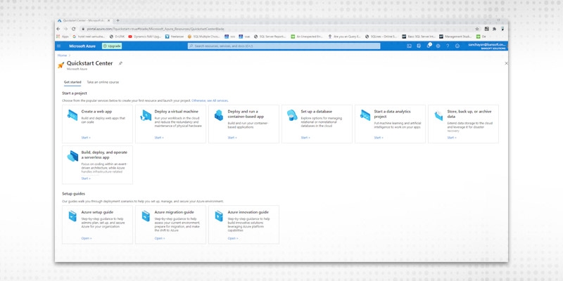Switch to Take an online course tab
This screenshot has width=563, height=281.
pos(103,82)
